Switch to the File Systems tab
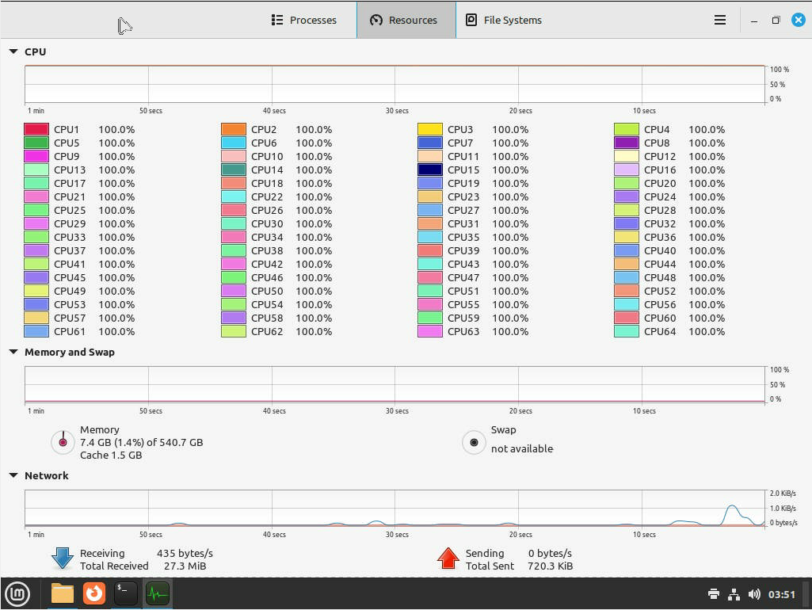This screenshot has width=812, height=610. (504, 20)
